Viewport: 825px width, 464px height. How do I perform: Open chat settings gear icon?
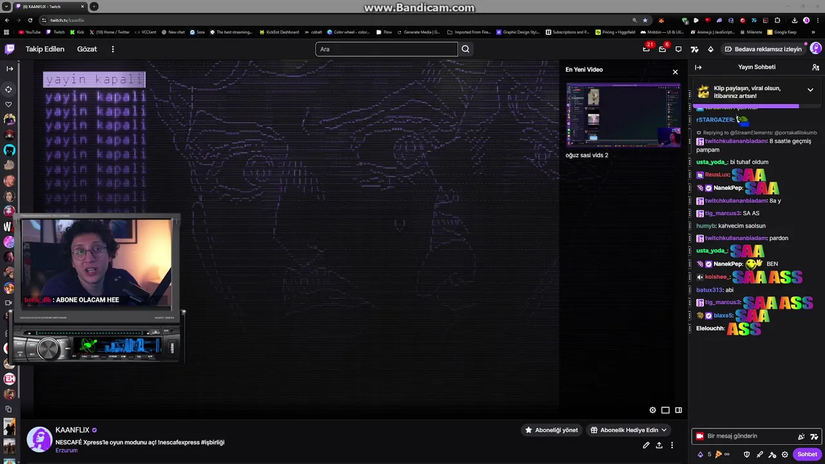coord(785,454)
